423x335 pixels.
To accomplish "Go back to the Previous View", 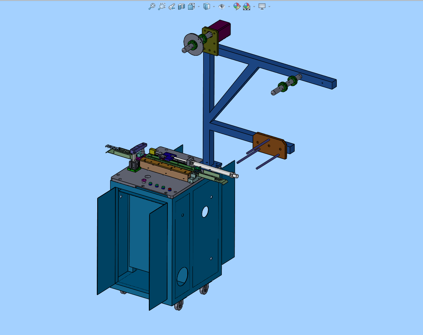I will (172, 6).
